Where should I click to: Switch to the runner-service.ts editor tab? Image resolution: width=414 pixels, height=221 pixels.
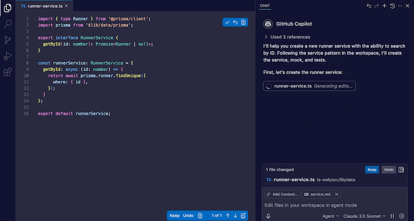pyautogui.click(x=44, y=6)
